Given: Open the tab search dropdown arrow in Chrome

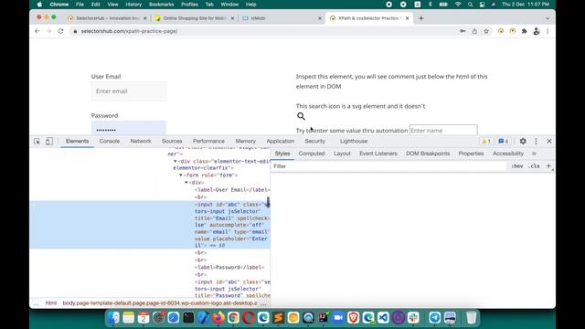Looking at the screenshot, I should coord(548,18).
